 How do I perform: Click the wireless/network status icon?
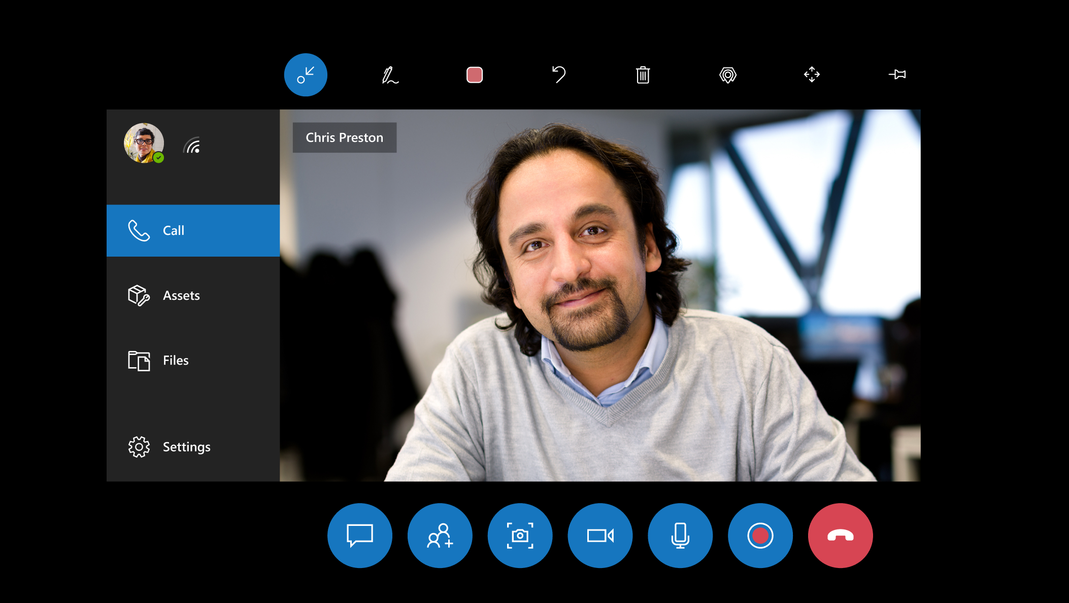point(192,146)
